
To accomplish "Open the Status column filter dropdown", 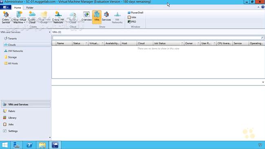I will point(86,44).
